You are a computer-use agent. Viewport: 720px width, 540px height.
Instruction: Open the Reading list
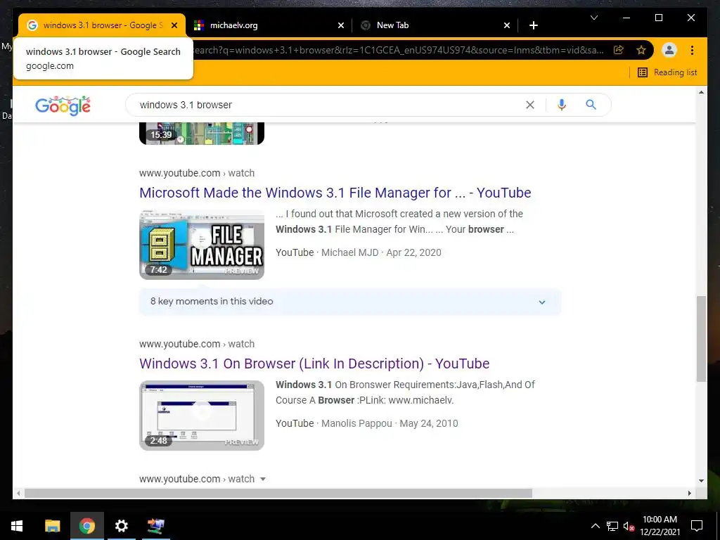coord(667,72)
